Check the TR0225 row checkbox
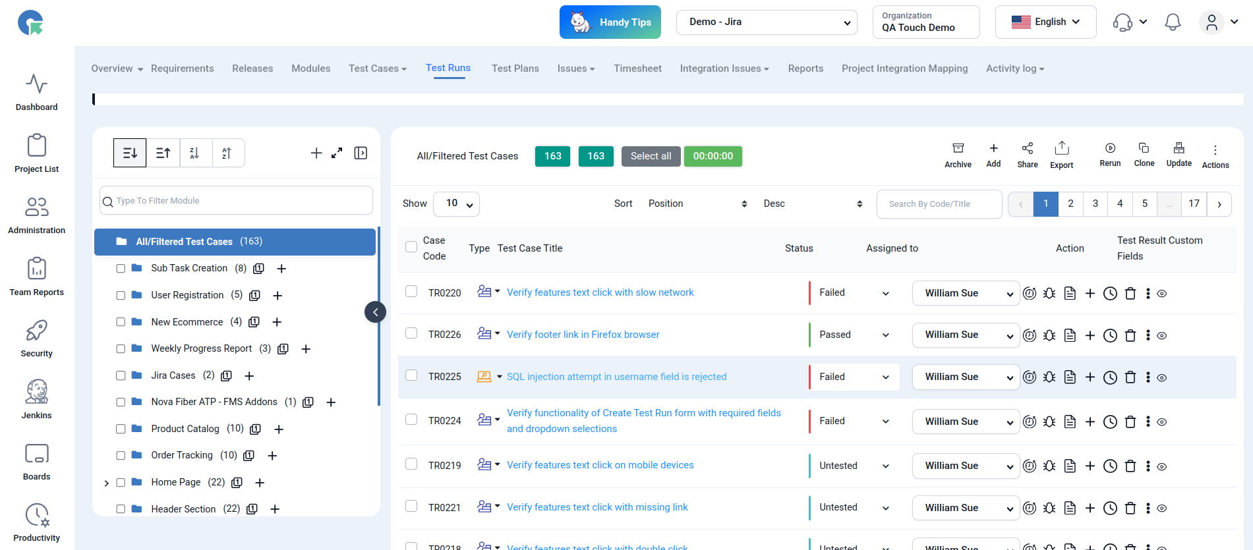Image resolution: width=1253 pixels, height=550 pixels. tap(411, 375)
